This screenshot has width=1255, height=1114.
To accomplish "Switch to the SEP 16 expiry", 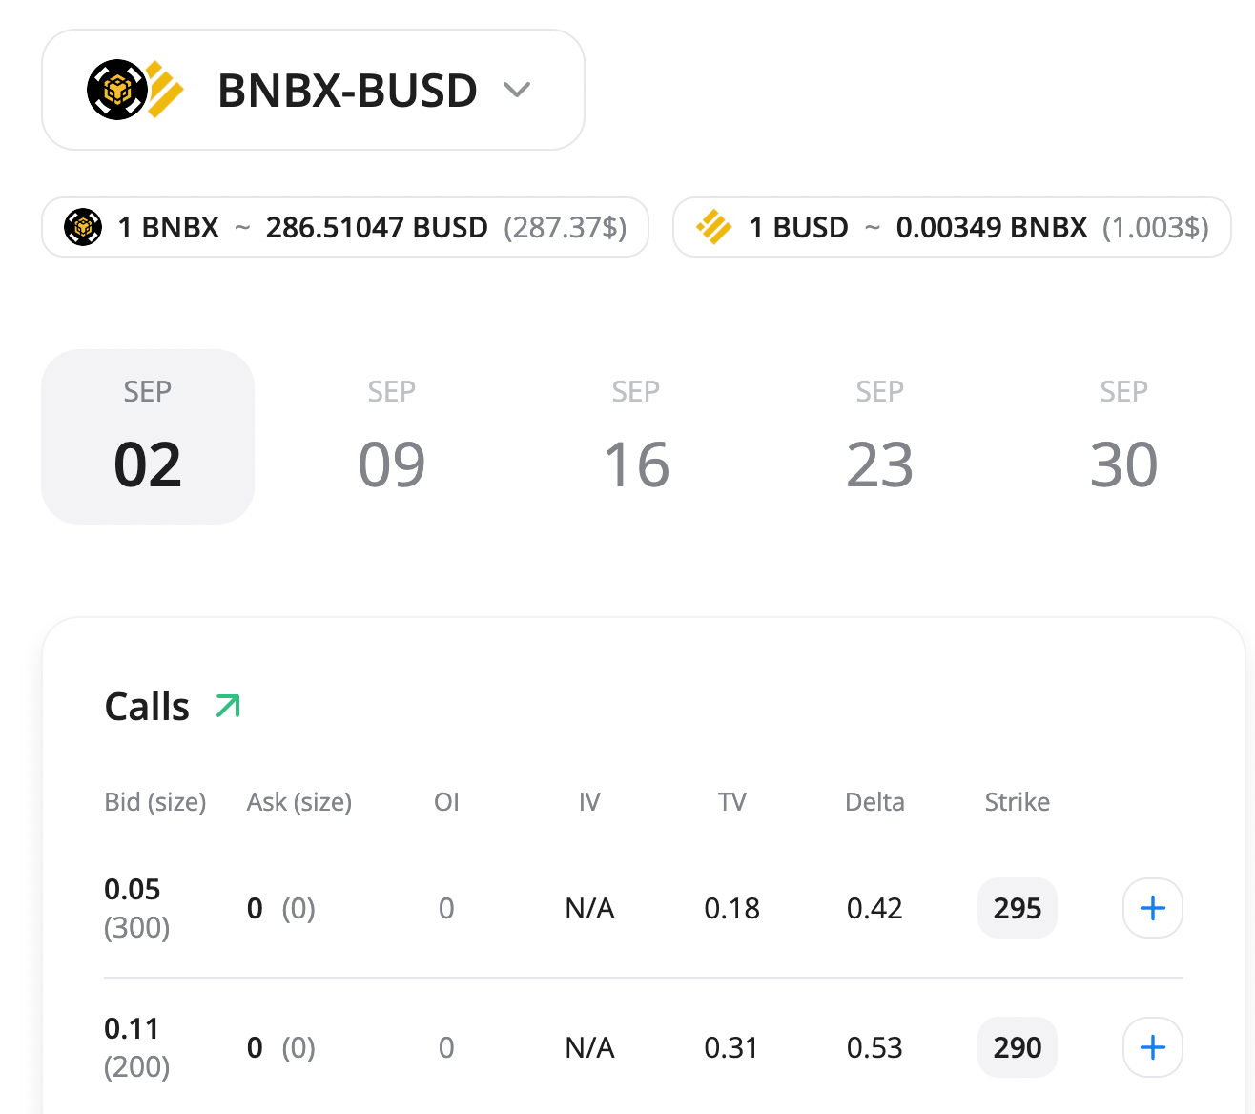I will coord(636,437).
